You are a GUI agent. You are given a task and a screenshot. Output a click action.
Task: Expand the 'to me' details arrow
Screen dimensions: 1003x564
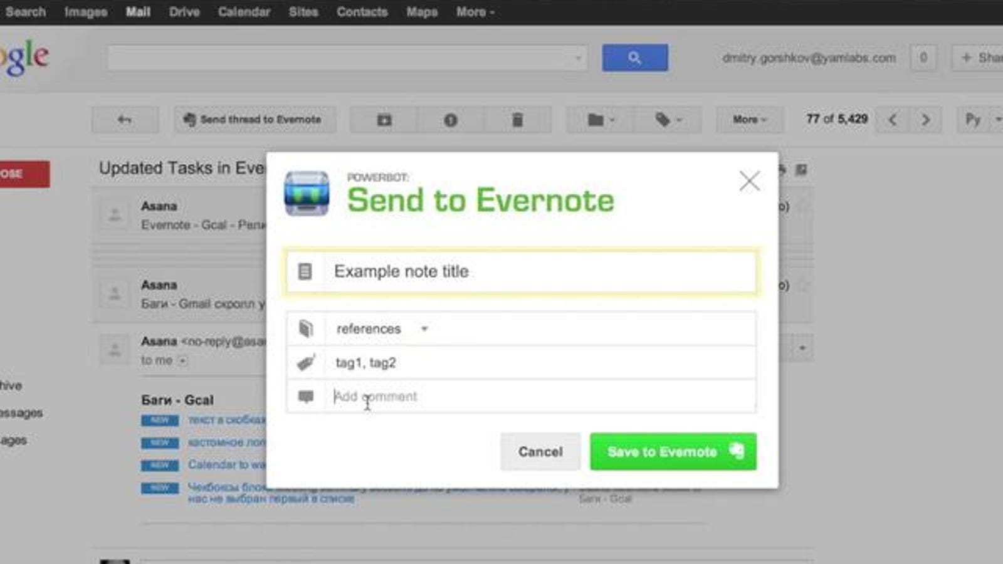tap(182, 360)
